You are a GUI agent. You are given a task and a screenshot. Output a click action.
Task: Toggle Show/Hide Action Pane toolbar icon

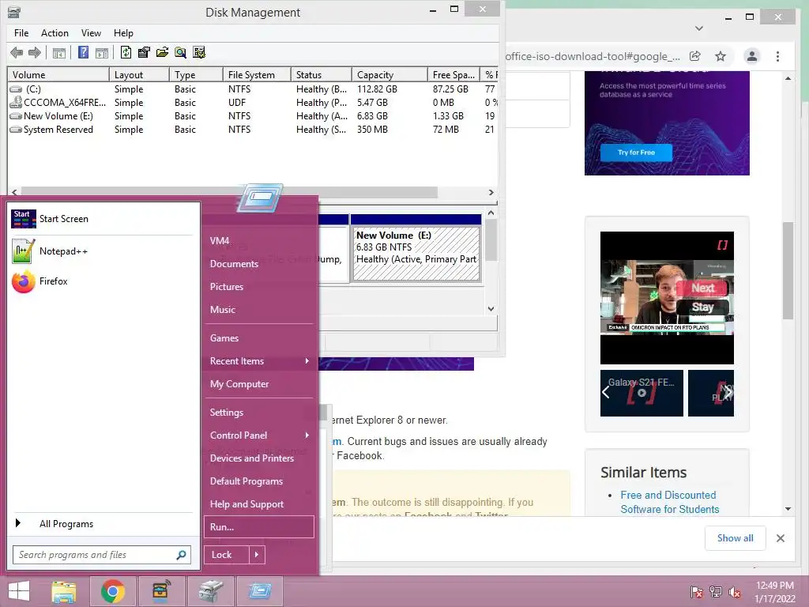click(x=102, y=52)
